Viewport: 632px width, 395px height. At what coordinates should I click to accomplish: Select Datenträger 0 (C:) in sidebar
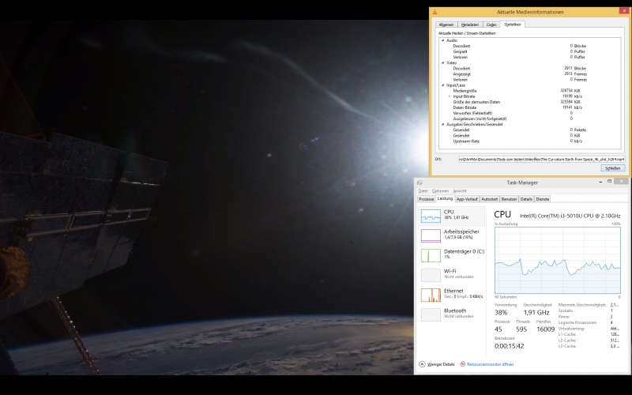(452, 255)
